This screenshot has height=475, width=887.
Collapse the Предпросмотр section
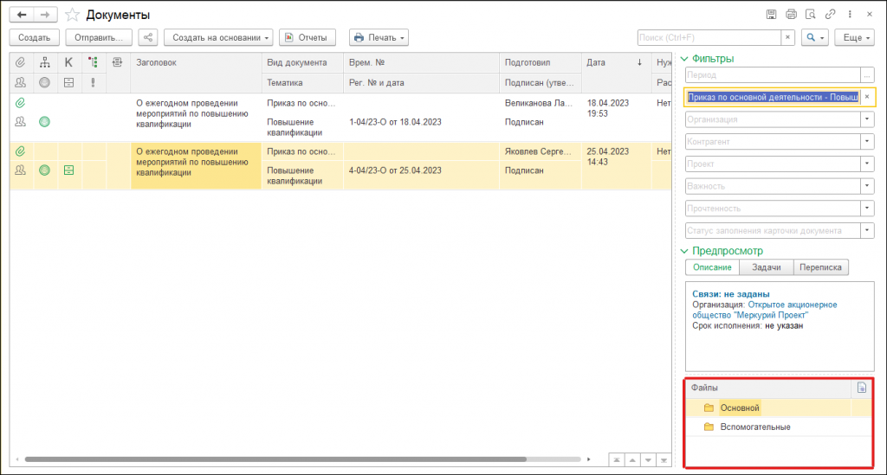click(684, 251)
